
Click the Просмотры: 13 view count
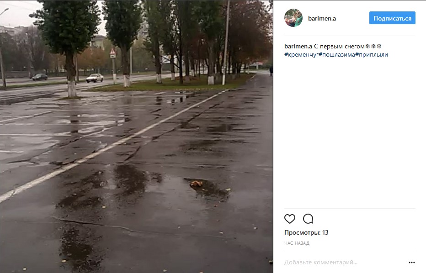[x=306, y=232]
